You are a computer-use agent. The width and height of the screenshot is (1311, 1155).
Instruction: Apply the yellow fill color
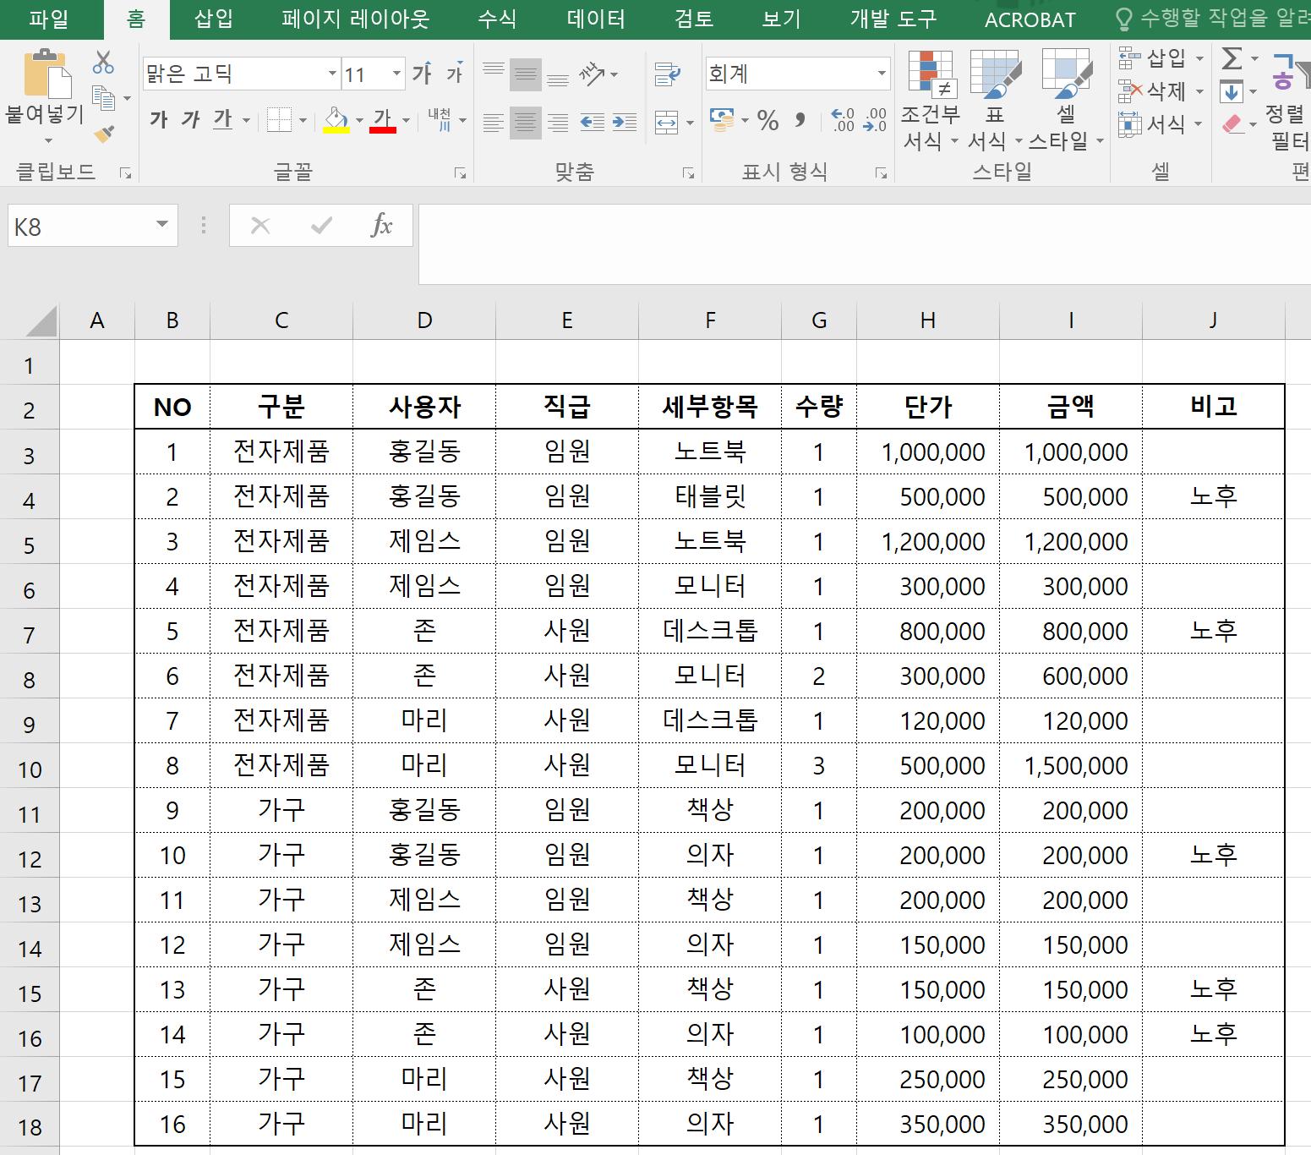tap(336, 120)
